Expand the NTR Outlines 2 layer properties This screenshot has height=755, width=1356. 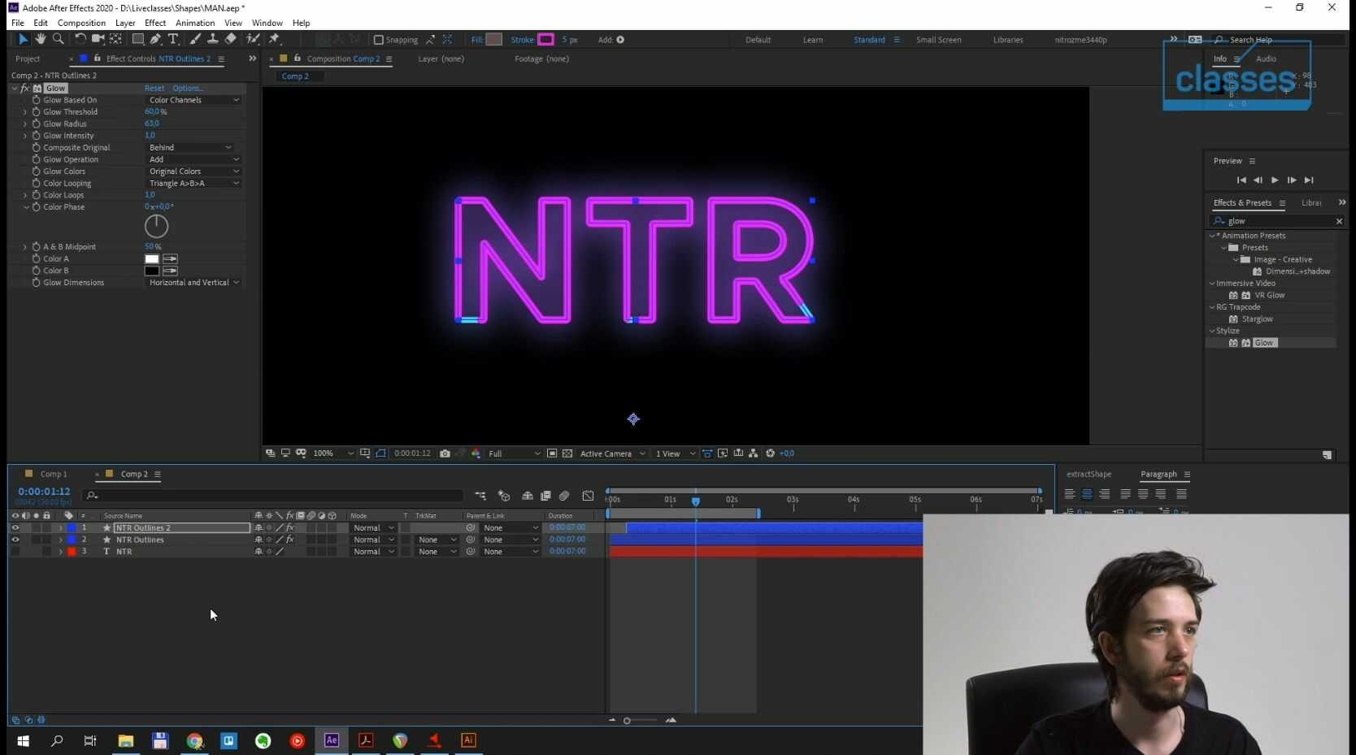point(60,528)
